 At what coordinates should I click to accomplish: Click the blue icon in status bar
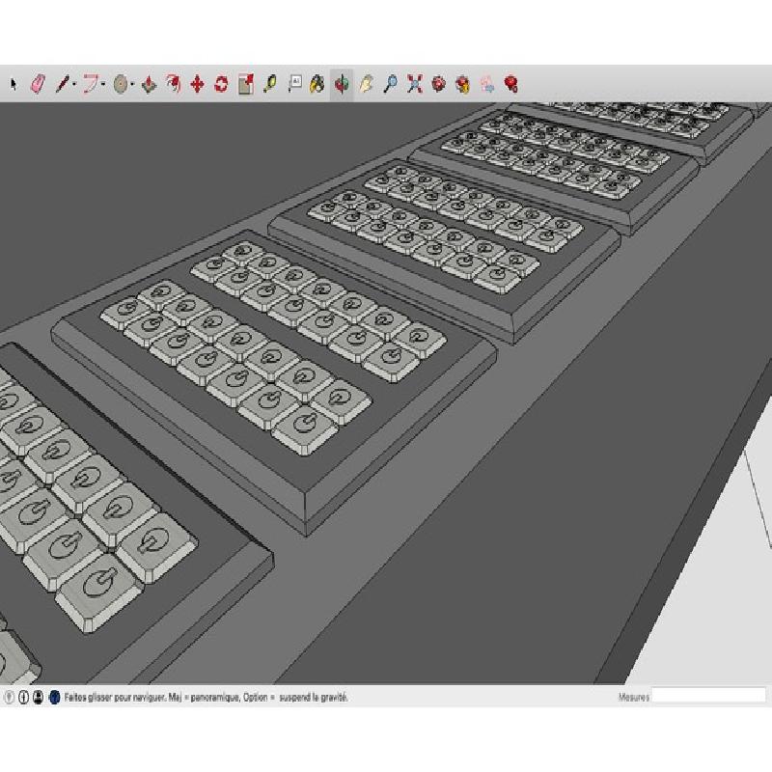54,696
